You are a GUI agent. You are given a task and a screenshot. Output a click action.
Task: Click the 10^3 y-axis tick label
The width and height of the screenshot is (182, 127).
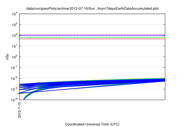[x=15, y=25]
